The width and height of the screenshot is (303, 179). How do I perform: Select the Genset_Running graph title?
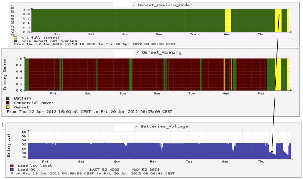pos(162,52)
